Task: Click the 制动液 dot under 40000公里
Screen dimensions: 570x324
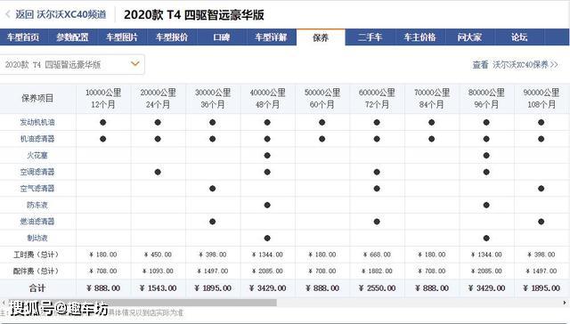Action: (x=267, y=239)
